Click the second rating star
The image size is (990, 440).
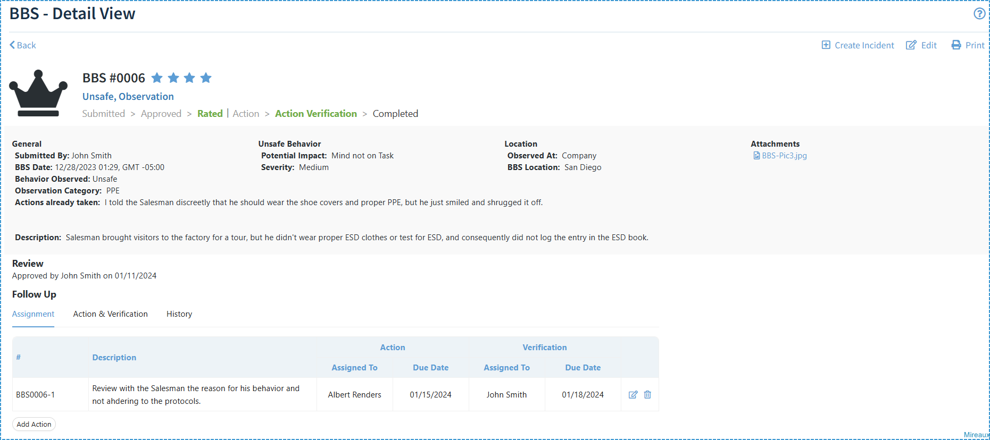click(x=173, y=78)
